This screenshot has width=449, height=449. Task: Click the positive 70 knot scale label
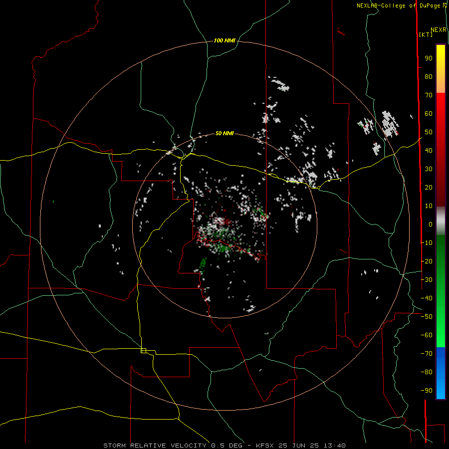click(x=429, y=95)
